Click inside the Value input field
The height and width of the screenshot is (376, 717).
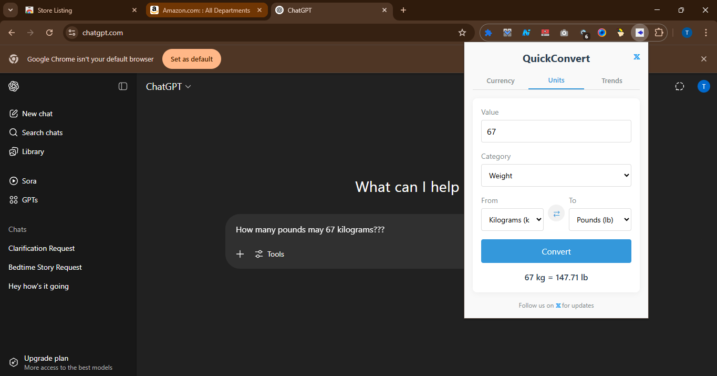(556, 131)
